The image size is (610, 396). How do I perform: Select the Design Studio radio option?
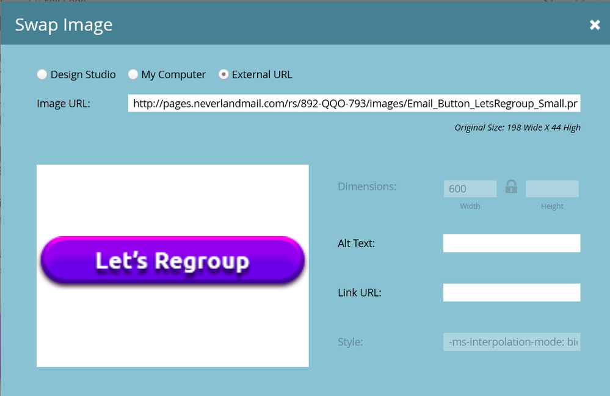click(42, 74)
